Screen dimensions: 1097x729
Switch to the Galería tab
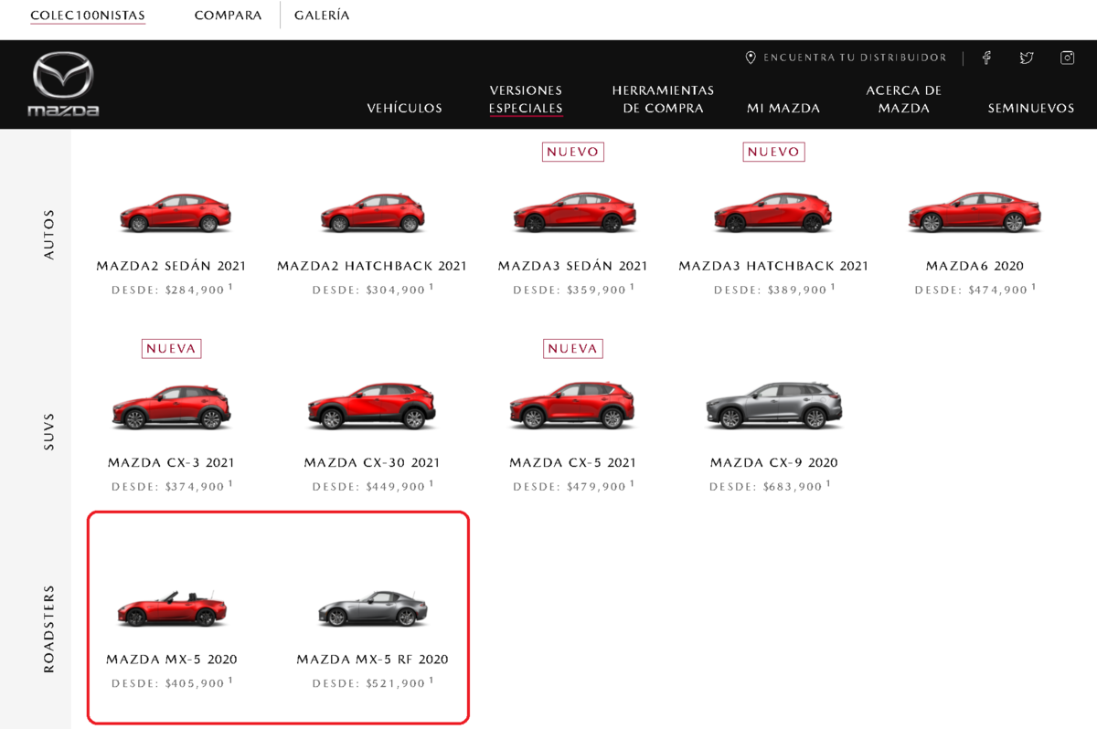pos(322,16)
